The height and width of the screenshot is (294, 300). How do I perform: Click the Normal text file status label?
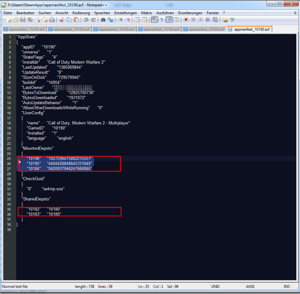pyautogui.click(x=15, y=286)
